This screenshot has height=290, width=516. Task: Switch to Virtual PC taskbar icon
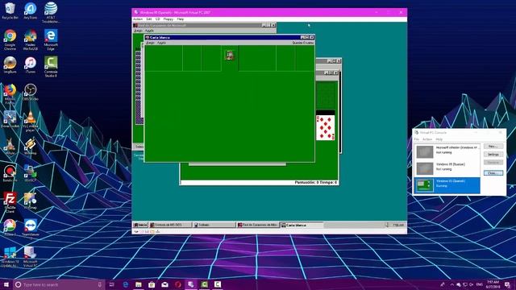(191, 284)
